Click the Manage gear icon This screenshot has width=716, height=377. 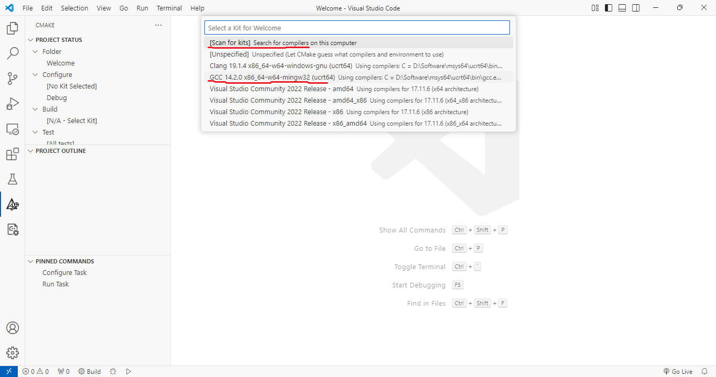(x=13, y=353)
